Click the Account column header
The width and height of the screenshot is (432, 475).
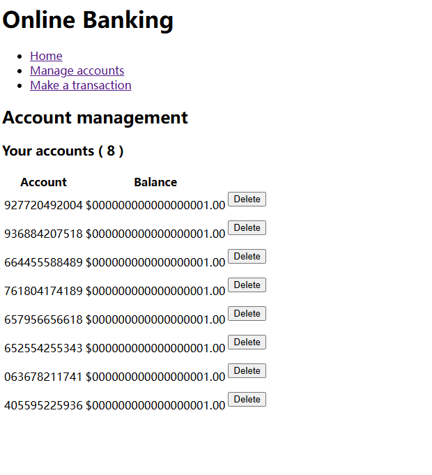pyautogui.click(x=43, y=182)
